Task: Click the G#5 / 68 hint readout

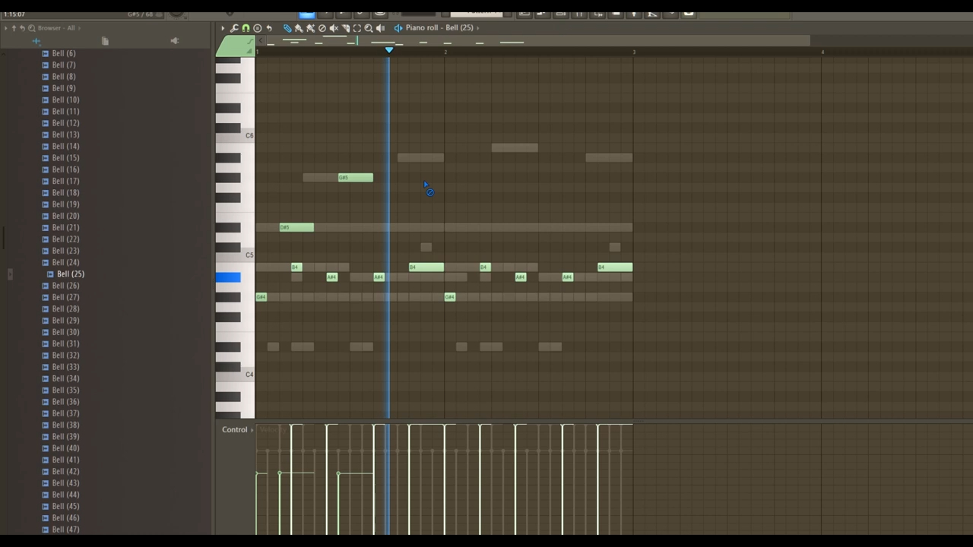Action: [x=140, y=14]
